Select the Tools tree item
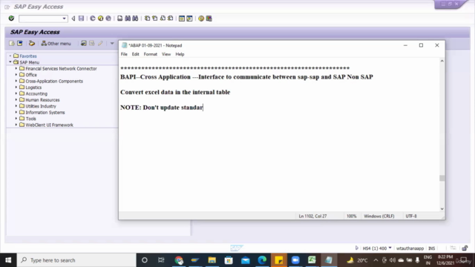Viewport: 475px width, 267px height. click(30, 119)
